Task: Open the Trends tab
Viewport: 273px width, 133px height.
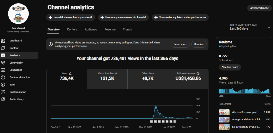Action: (x=127, y=29)
